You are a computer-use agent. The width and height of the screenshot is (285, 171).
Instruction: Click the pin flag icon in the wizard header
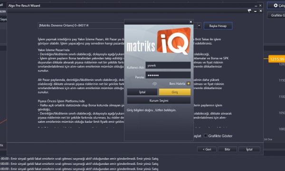pyautogui.click(x=249, y=11)
